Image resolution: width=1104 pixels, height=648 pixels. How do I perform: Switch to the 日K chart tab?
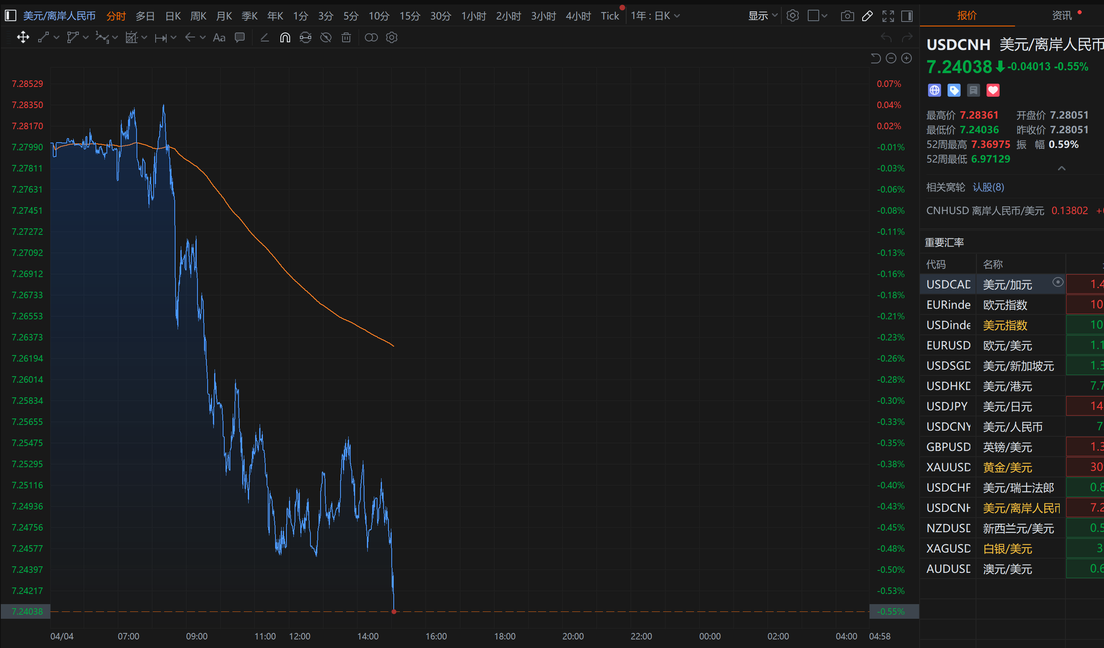pyautogui.click(x=173, y=16)
